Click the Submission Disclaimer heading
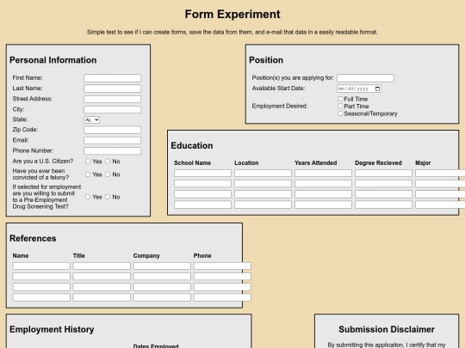 click(387, 329)
